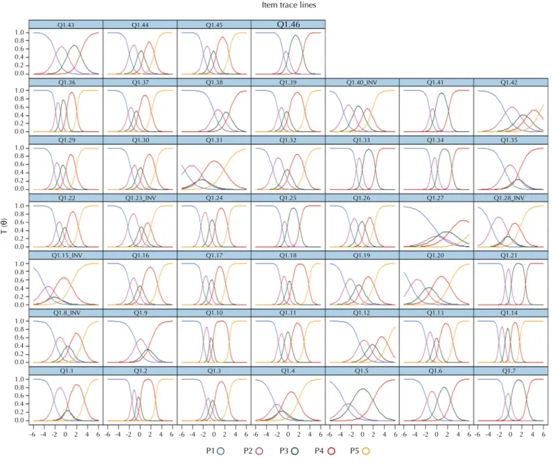Select the Q1.46 panel header
Screen dimensions: 553x465
pyautogui.click(x=288, y=25)
